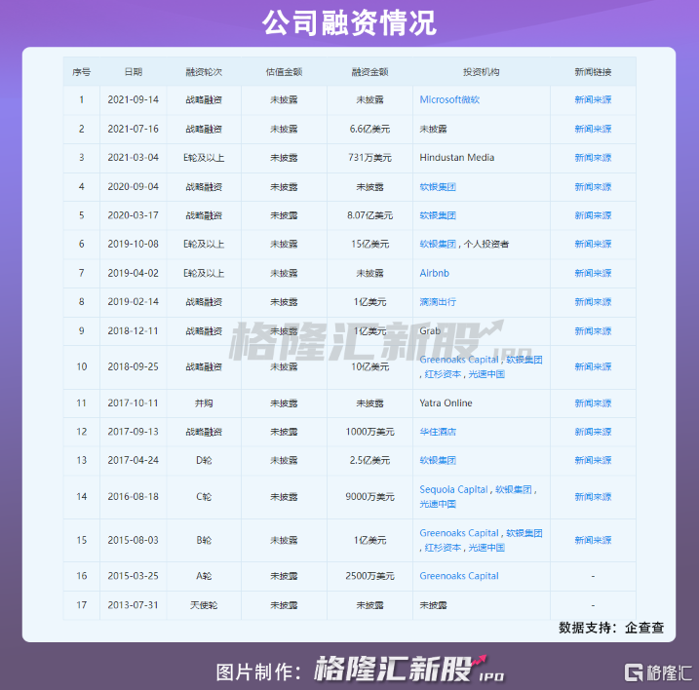The width and height of the screenshot is (699, 690).
Task: Select the 9000万美元 amount cell
Action: (369, 497)
